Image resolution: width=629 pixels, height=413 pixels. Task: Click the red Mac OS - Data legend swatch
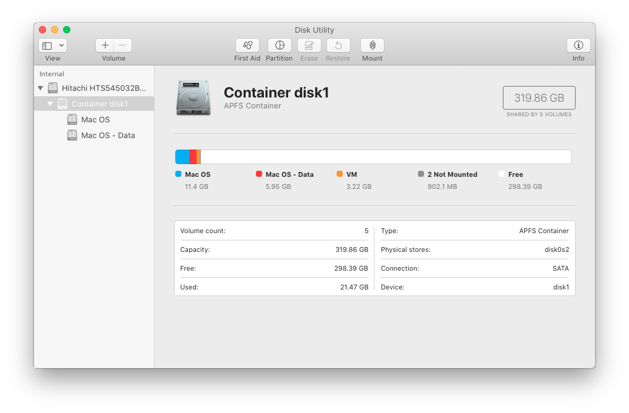(x=259, y=174)
